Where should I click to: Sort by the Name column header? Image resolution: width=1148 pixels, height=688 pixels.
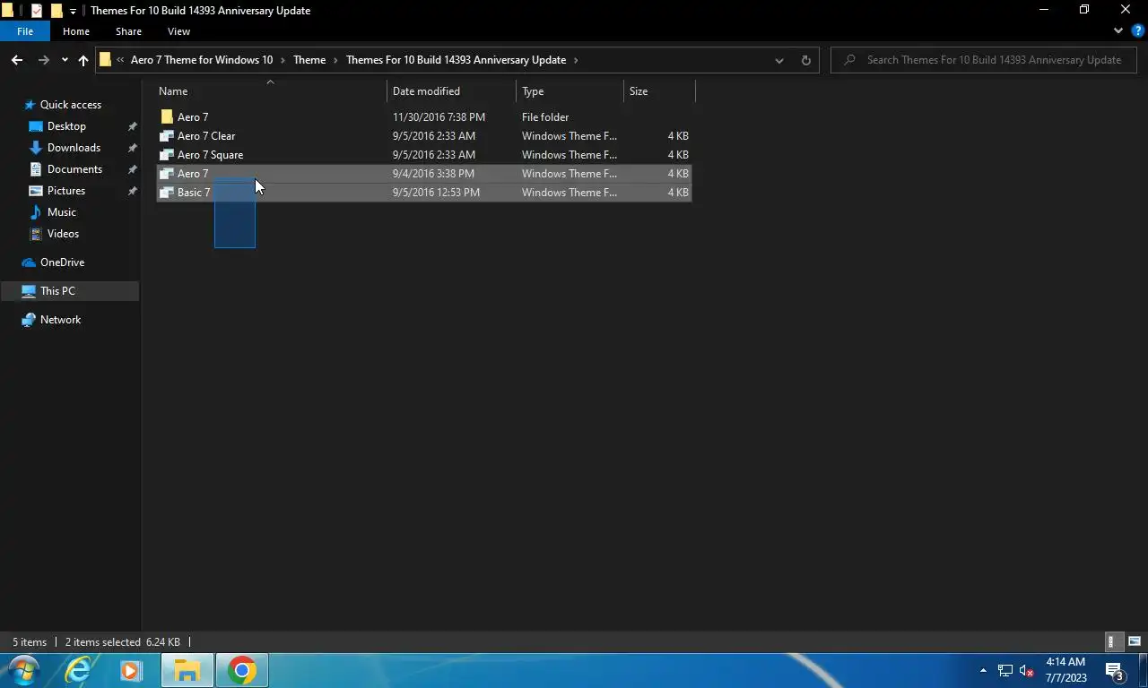[x=270, y=91]
